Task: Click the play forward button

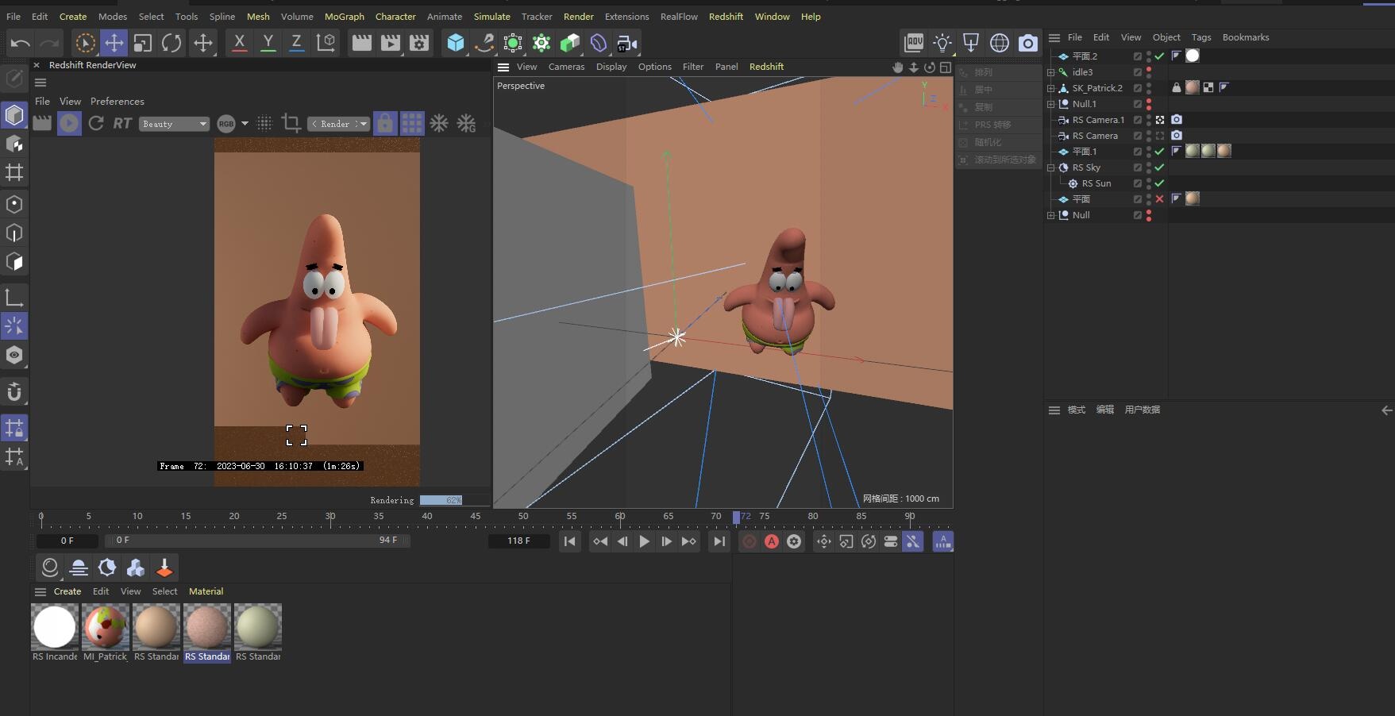Action: coord(644,541)
